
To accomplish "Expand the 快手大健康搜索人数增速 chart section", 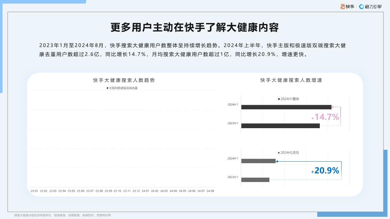I will (x=292, y=80).
